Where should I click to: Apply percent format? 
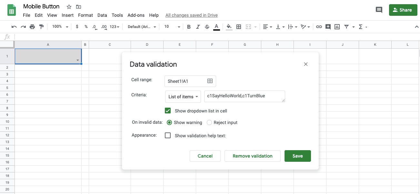point(86,27)
